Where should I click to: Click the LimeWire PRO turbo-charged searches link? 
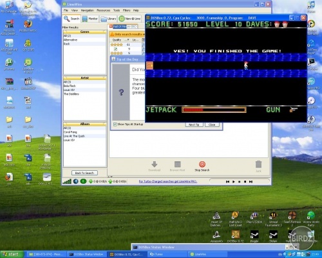[x=168, y=181]
